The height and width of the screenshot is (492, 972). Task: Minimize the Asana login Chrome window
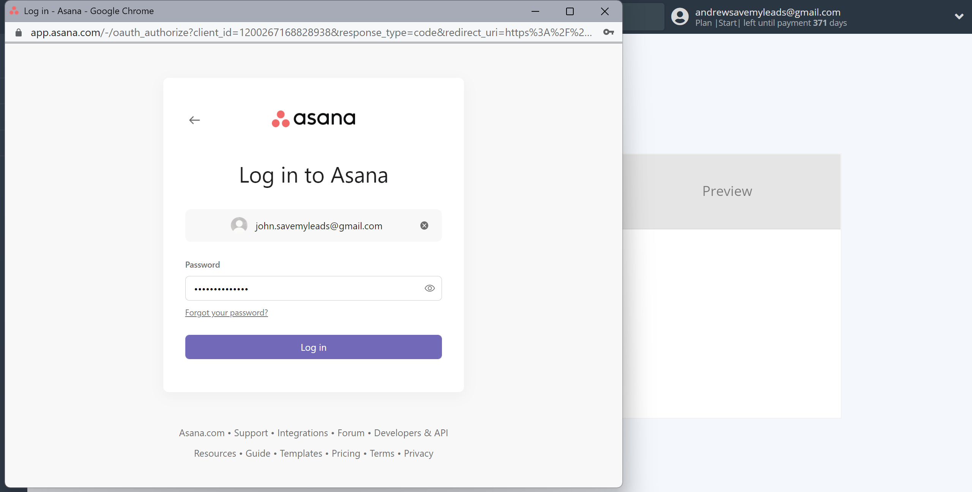coord(535,11)
